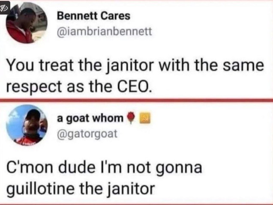This screenshot has width=273, height=205.
Task: Click the red rose emoji icon
Action: pyautogui.click(x=132, y=118)
